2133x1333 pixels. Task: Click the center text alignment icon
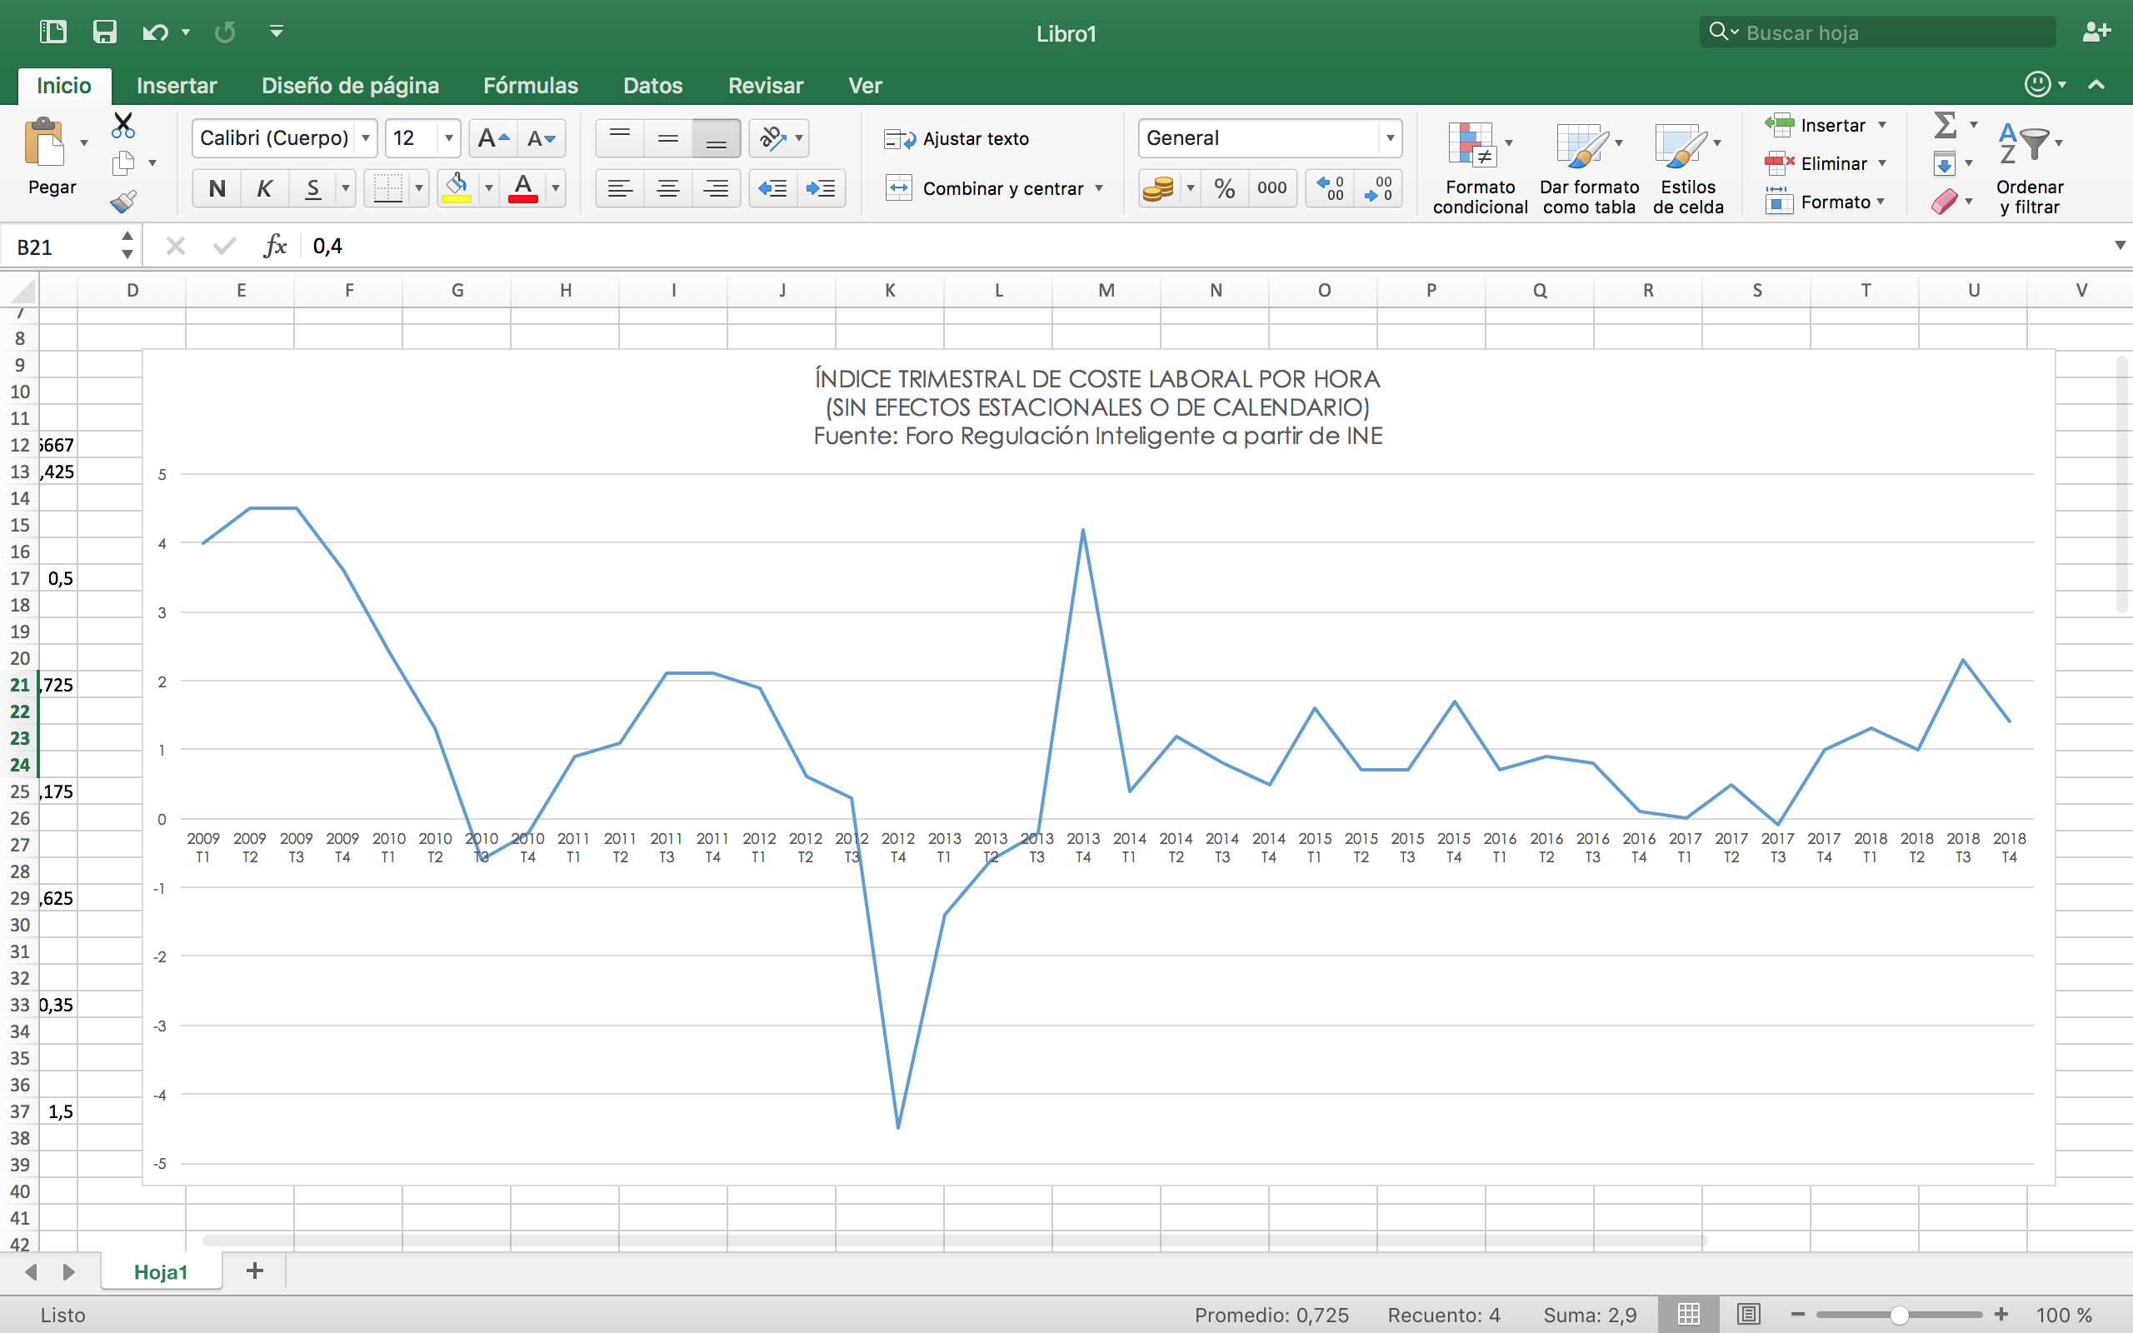[x=668, y=187]
